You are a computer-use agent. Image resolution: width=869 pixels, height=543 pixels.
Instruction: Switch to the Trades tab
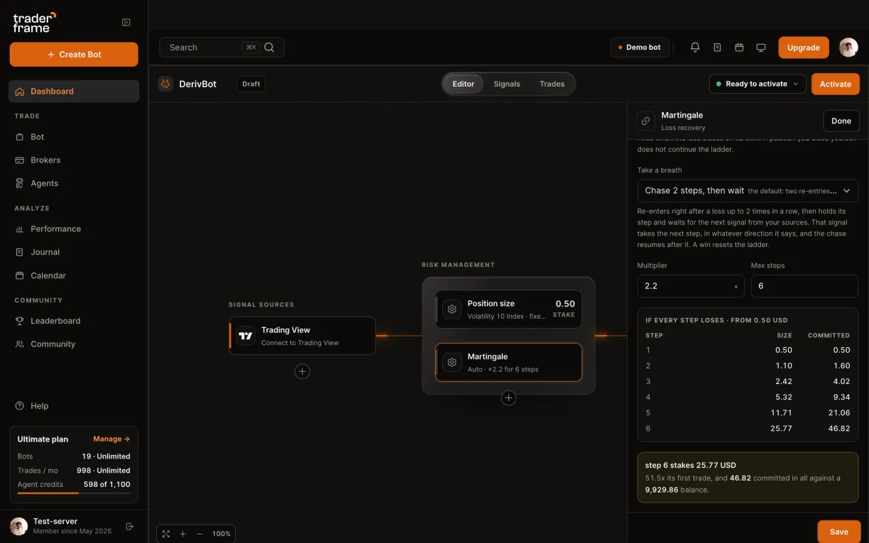click(x=552, y=84)
